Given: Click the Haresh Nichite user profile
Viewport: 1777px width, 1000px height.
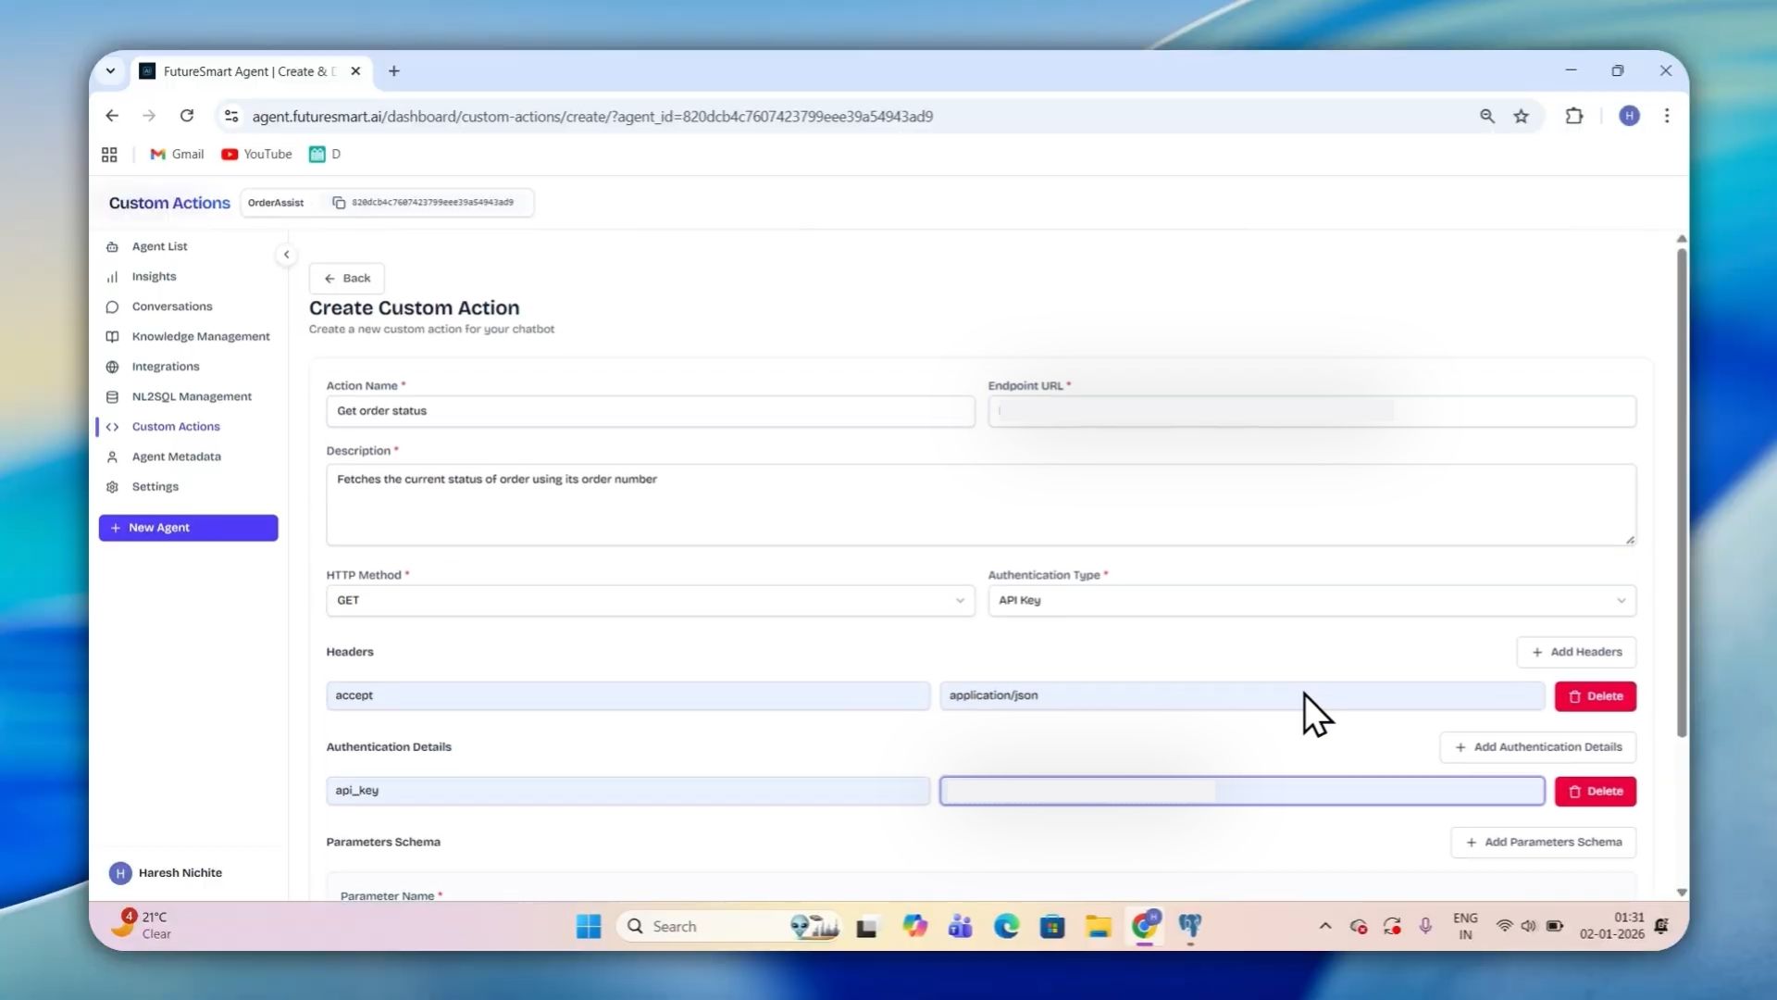Looking at the screenshot, I should 166,873.
